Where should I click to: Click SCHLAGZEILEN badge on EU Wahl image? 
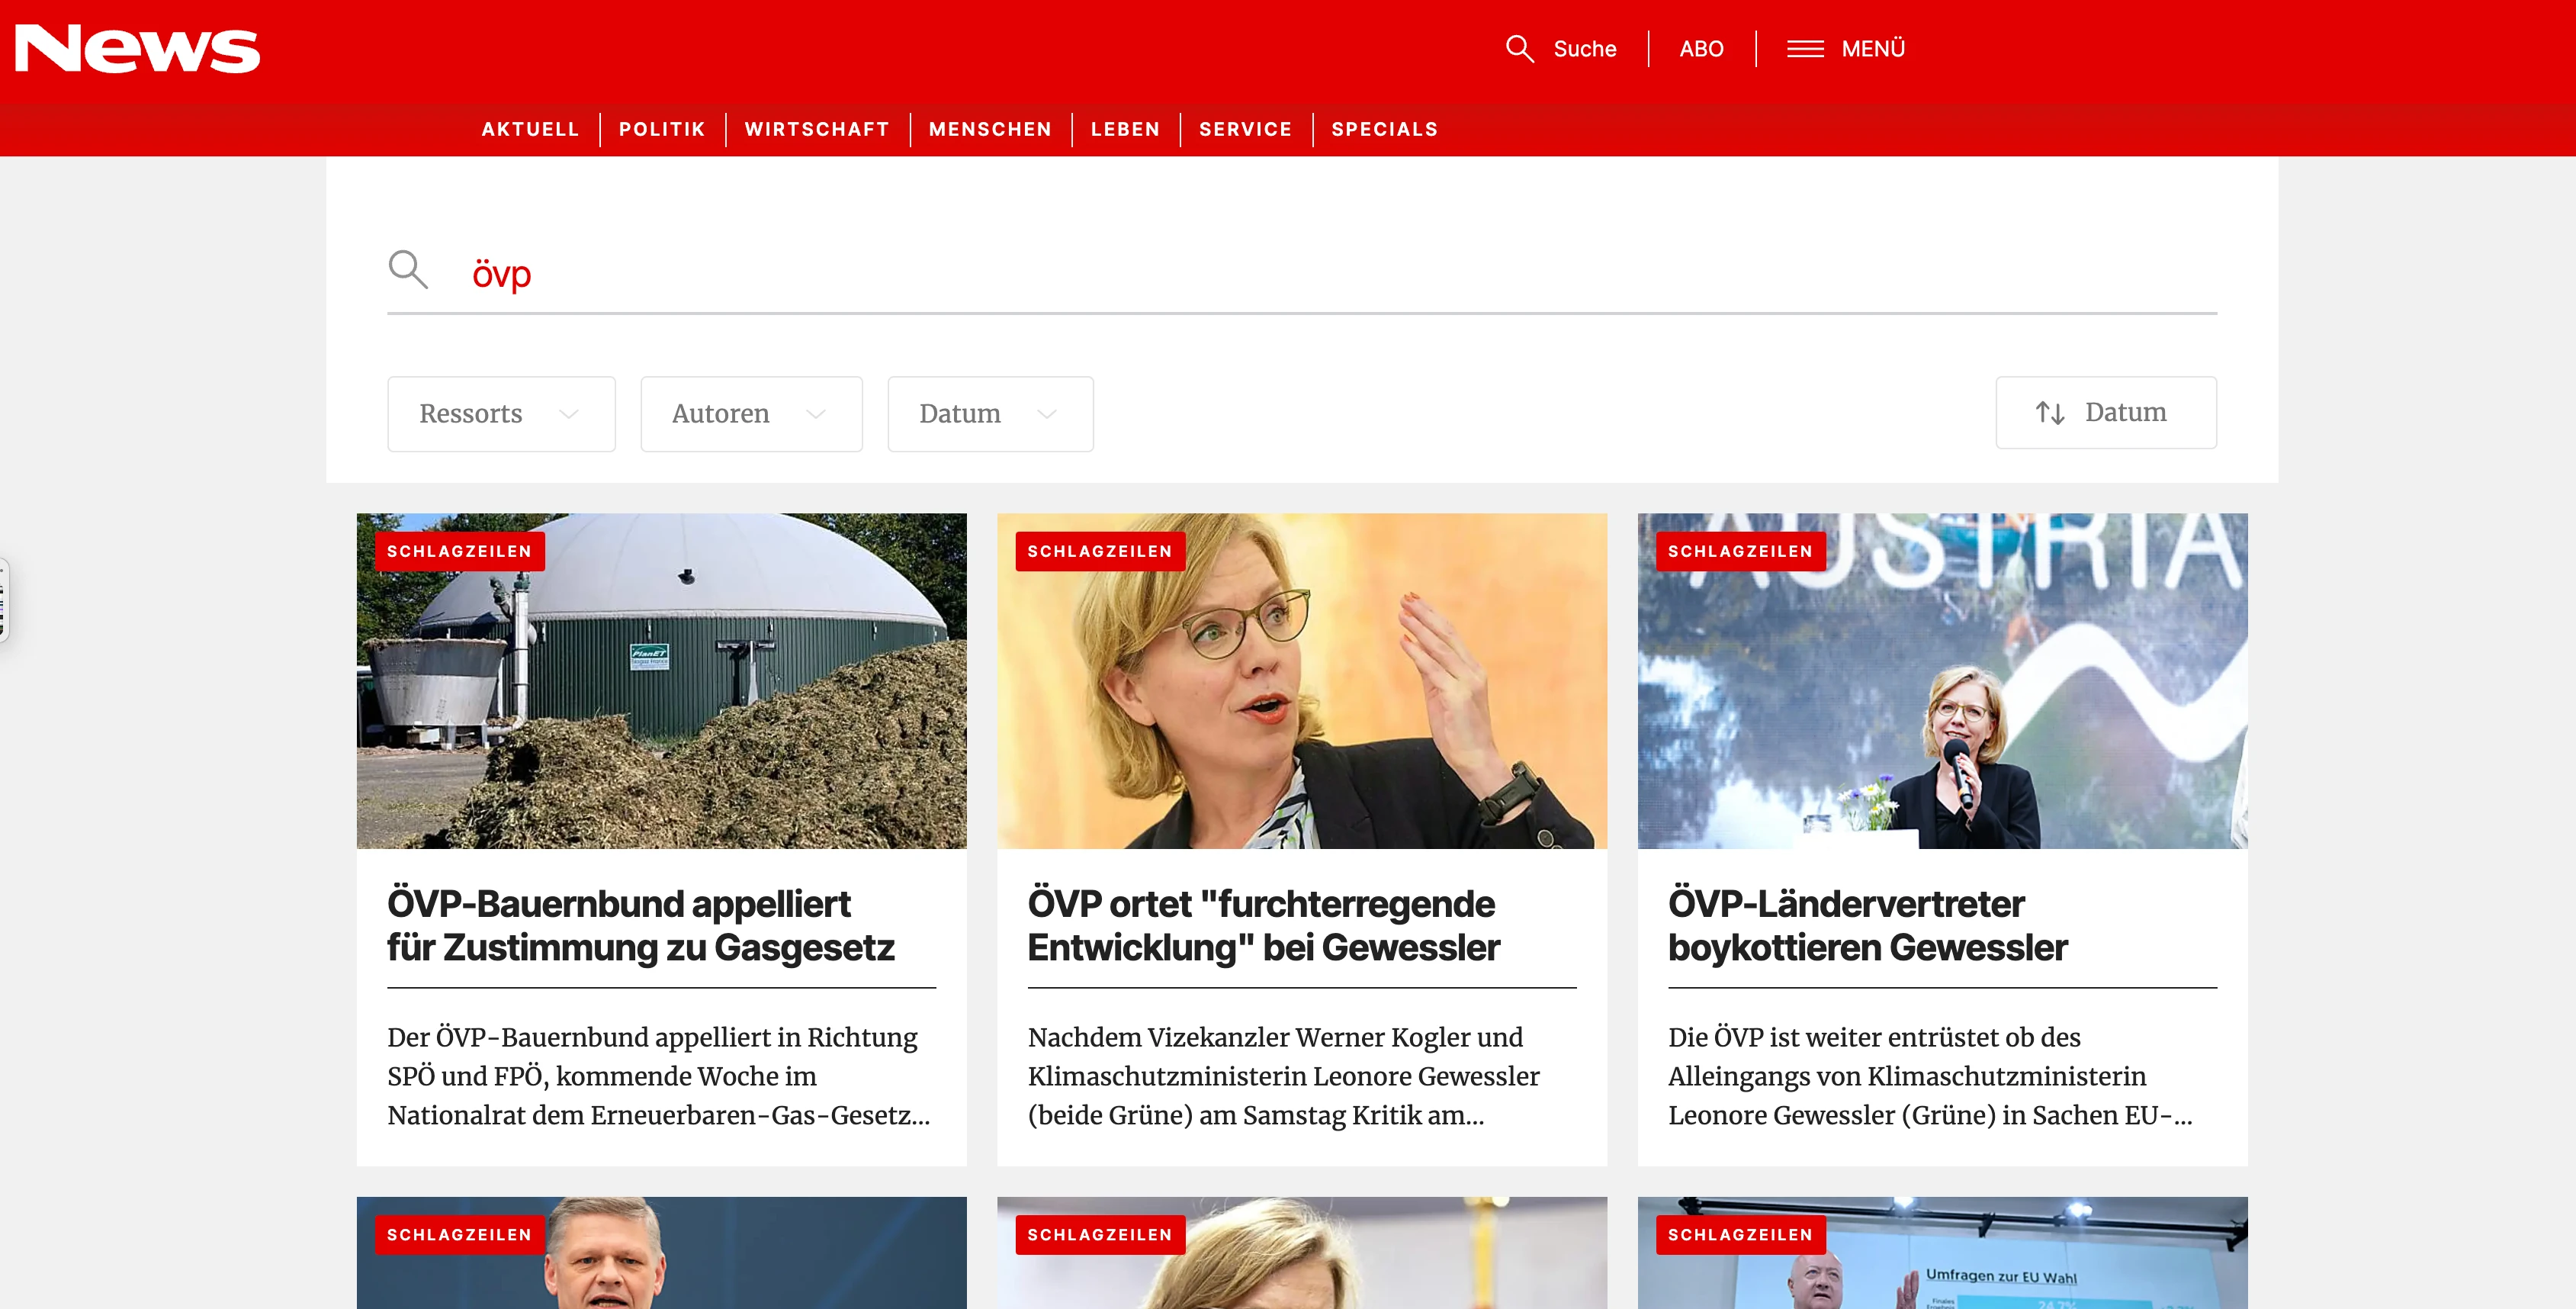[1740, 1234]
